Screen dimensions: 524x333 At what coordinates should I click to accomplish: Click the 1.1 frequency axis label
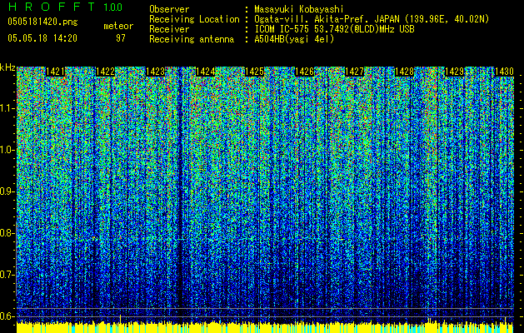tap(7, 108)
